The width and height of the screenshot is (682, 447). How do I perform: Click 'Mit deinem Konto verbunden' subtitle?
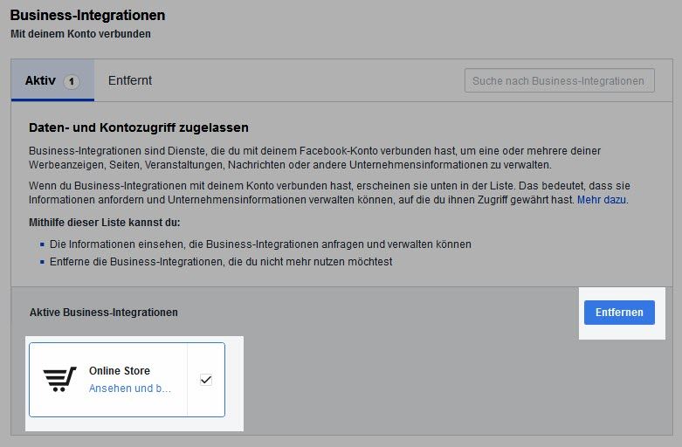(x=80, y=34)
